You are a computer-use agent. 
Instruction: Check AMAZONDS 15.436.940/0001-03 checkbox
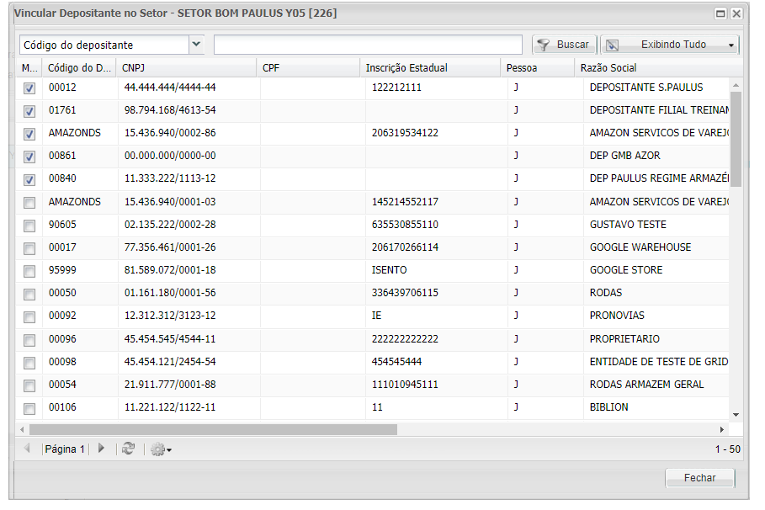29,203
